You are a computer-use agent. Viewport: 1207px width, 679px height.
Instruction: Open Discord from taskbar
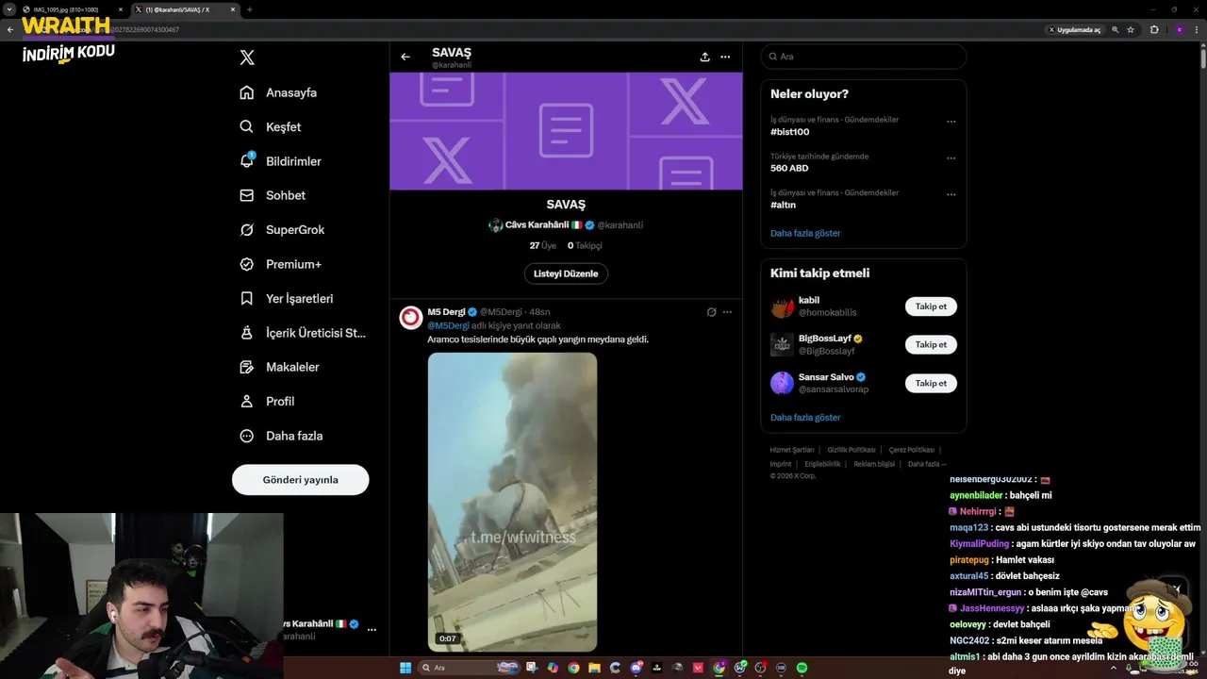637,668
